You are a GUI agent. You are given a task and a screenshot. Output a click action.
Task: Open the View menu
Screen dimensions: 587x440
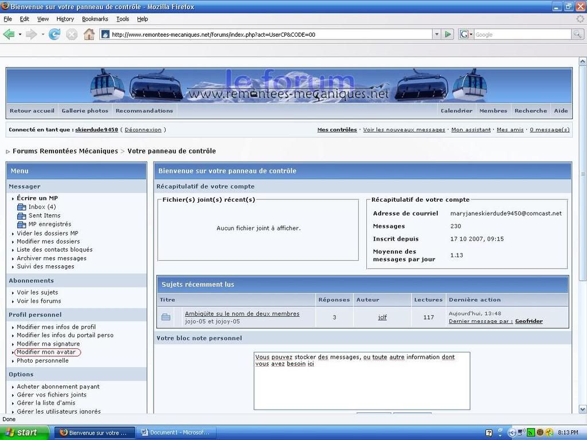42,19
